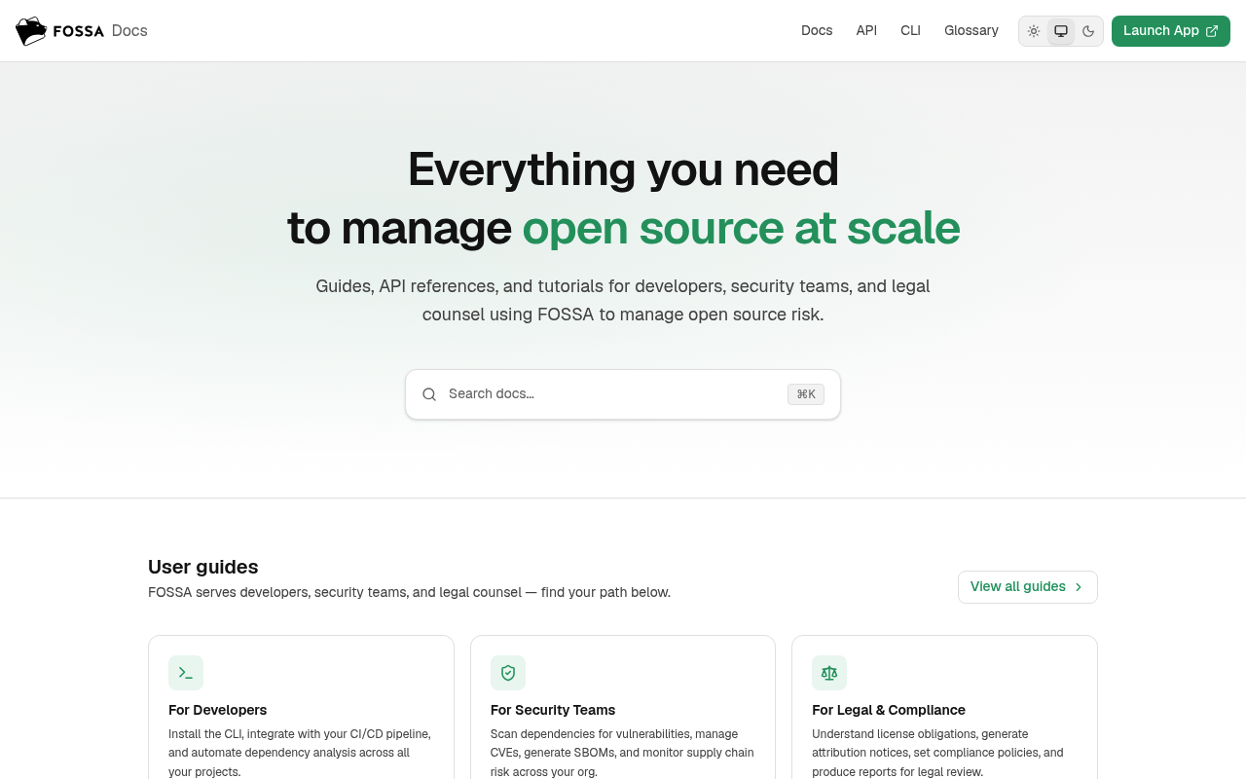Click the terminal icon on Developers card
This screenshot has width=1246, height=779.
pos(186,673)
